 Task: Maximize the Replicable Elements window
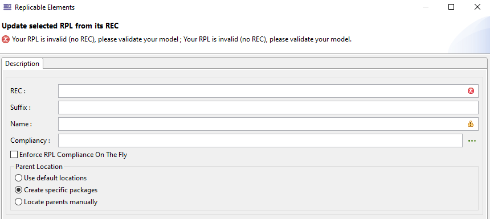pyautogui.click(x=451, y=7)
